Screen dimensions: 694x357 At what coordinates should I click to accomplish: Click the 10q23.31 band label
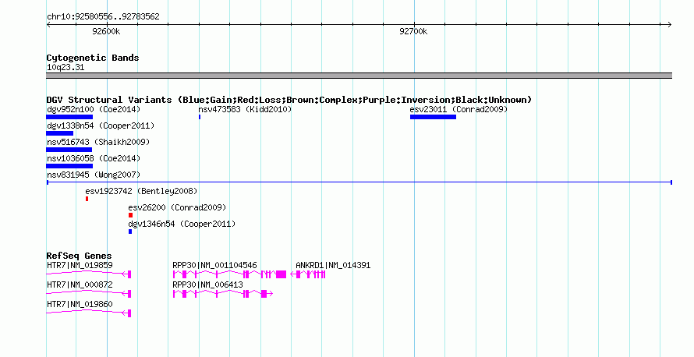pyautogui.click(x=66, y=68)
